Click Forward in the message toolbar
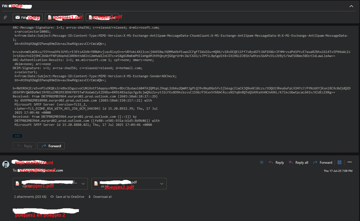The height and width of the screenshot is (221, 360). click(x=323, y=162)
